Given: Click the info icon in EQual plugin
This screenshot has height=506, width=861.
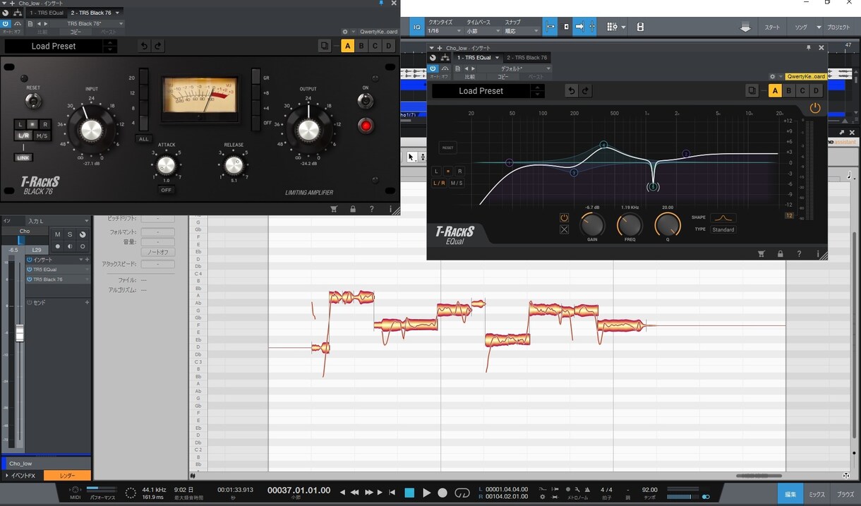Looking at the screenshot, I should click(x=818, y=254).
